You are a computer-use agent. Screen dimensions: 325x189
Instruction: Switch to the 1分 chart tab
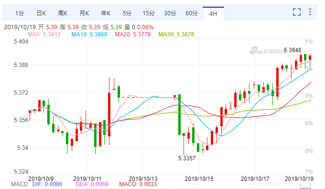pos(20,13)
